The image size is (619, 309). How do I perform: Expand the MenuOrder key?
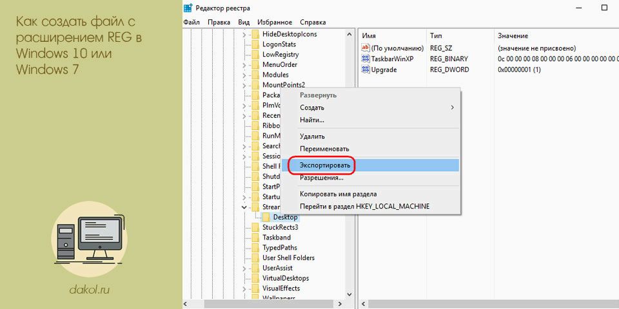pos(244,64)
